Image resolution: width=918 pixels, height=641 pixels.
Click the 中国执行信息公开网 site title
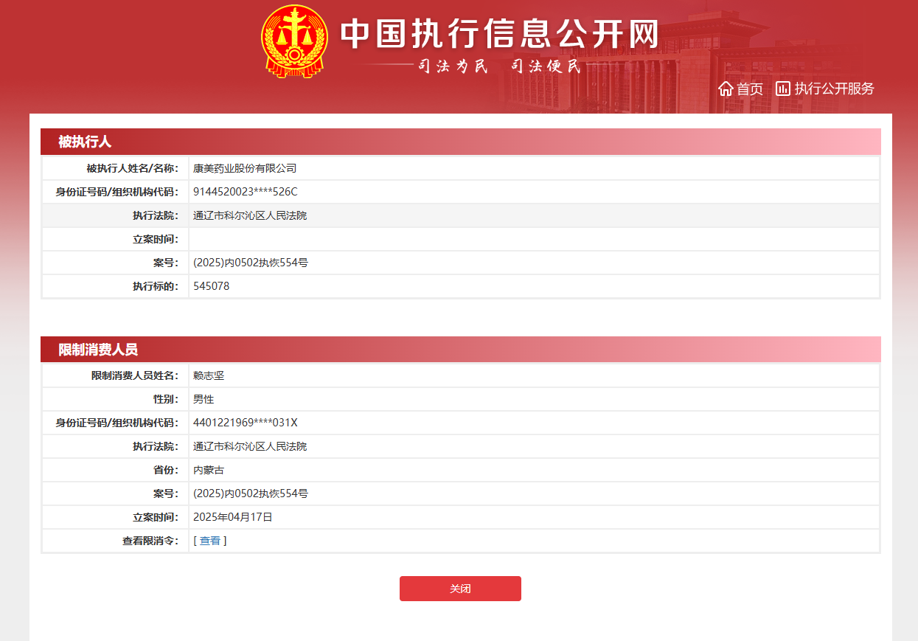click(x=499, y=33)
